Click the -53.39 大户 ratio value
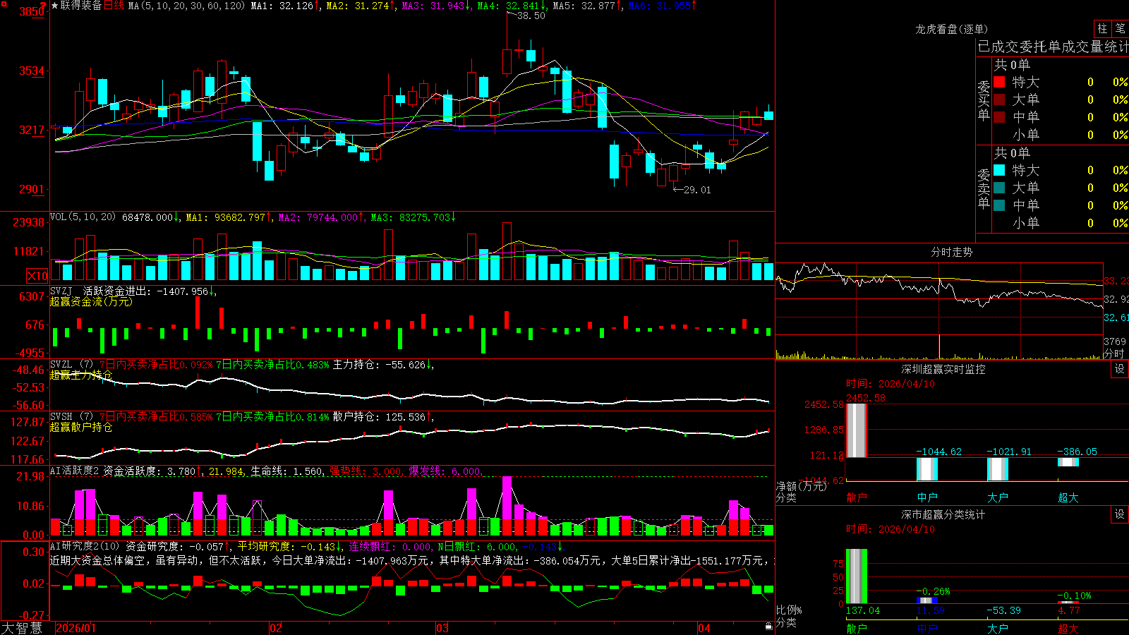 pos(1003,610)
